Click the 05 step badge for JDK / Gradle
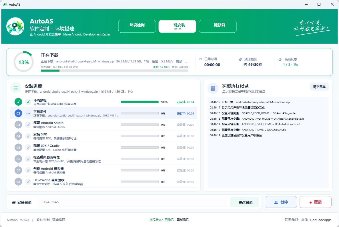The width and height of the screenshot is (339, 227). 18,148
